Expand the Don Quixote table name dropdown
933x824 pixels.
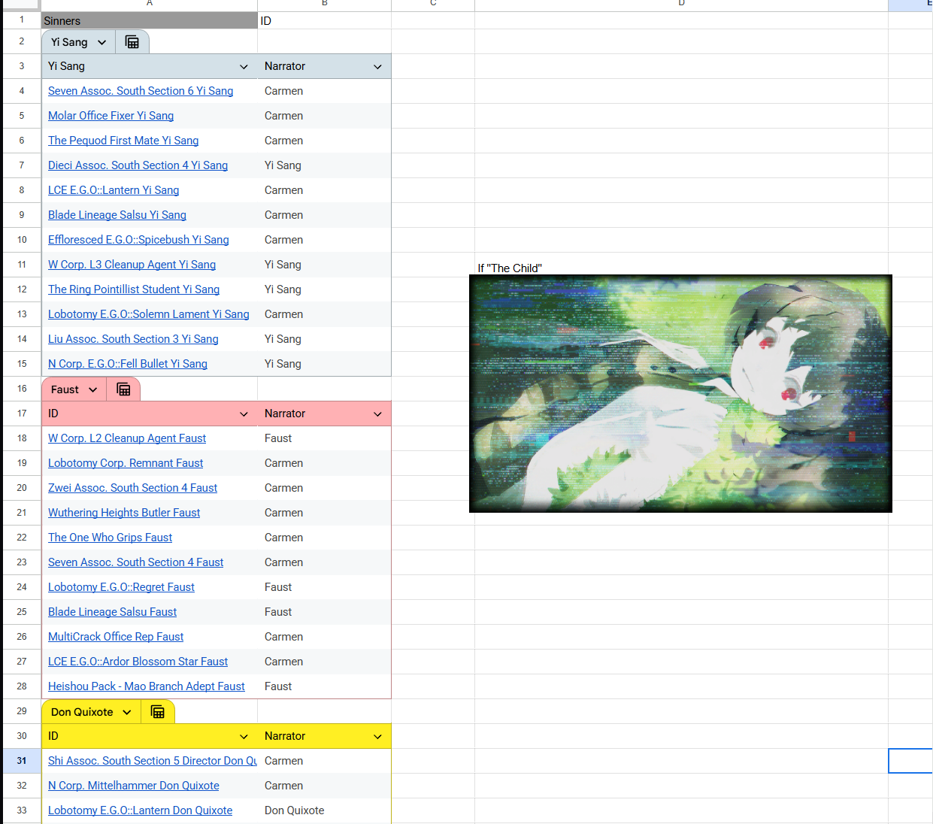click(127, 712)
